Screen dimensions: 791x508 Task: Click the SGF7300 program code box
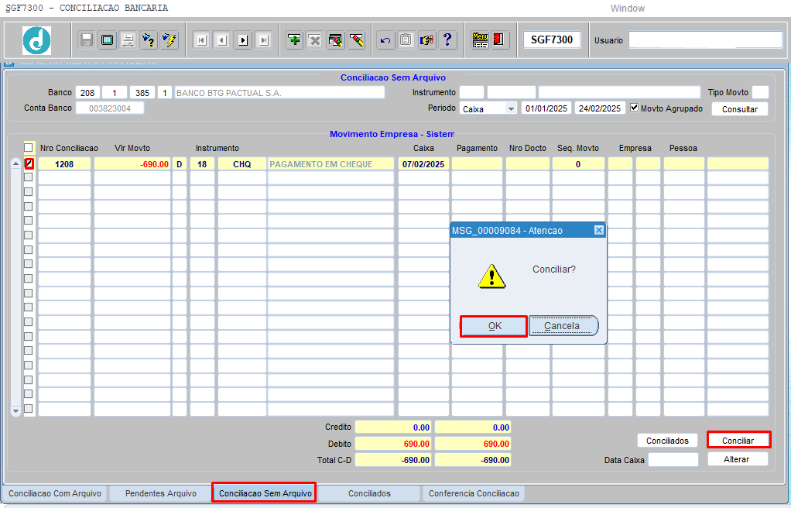(551, 40)
